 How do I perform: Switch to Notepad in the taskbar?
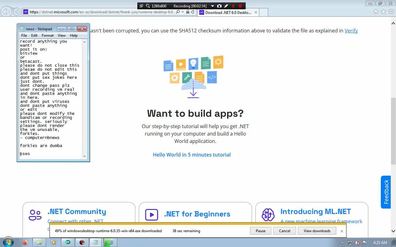[x=96, y=242]
